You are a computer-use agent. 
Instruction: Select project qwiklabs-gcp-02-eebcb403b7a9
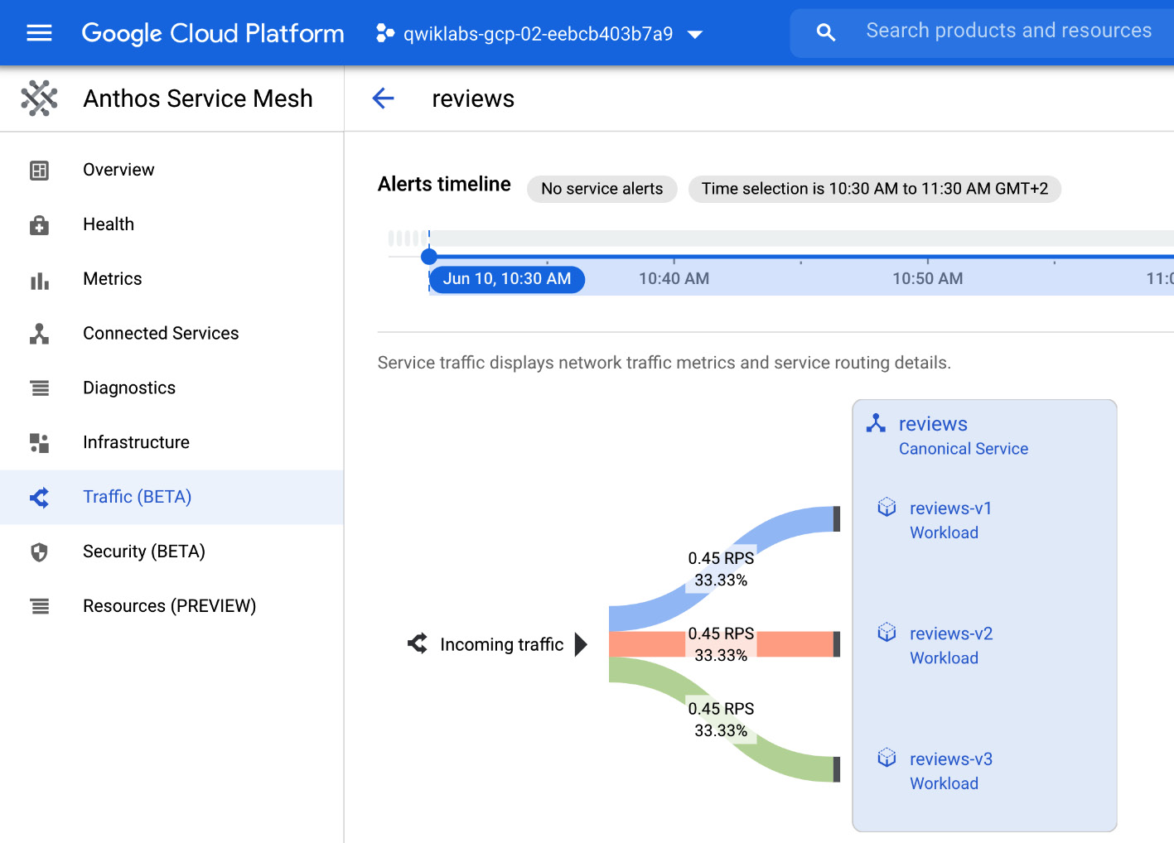[539, 33]
